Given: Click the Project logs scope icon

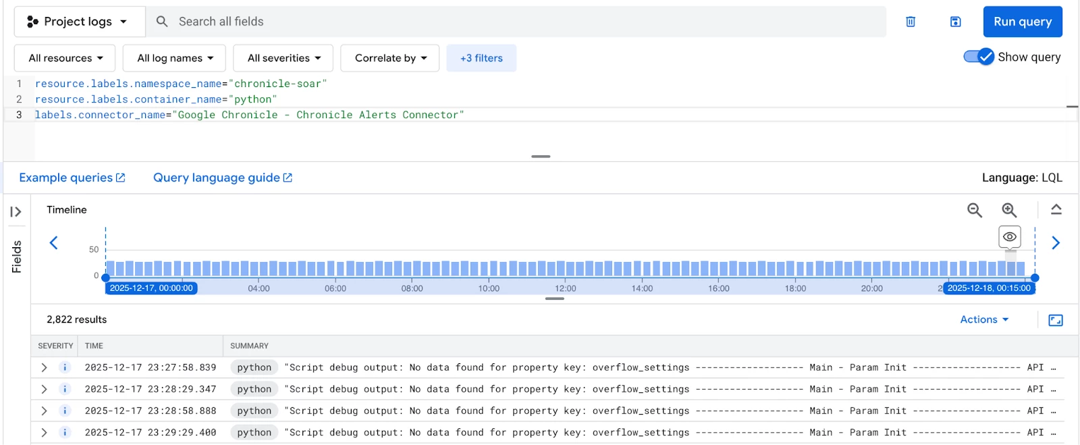Looking at the screenshot, I should (32, 22).
